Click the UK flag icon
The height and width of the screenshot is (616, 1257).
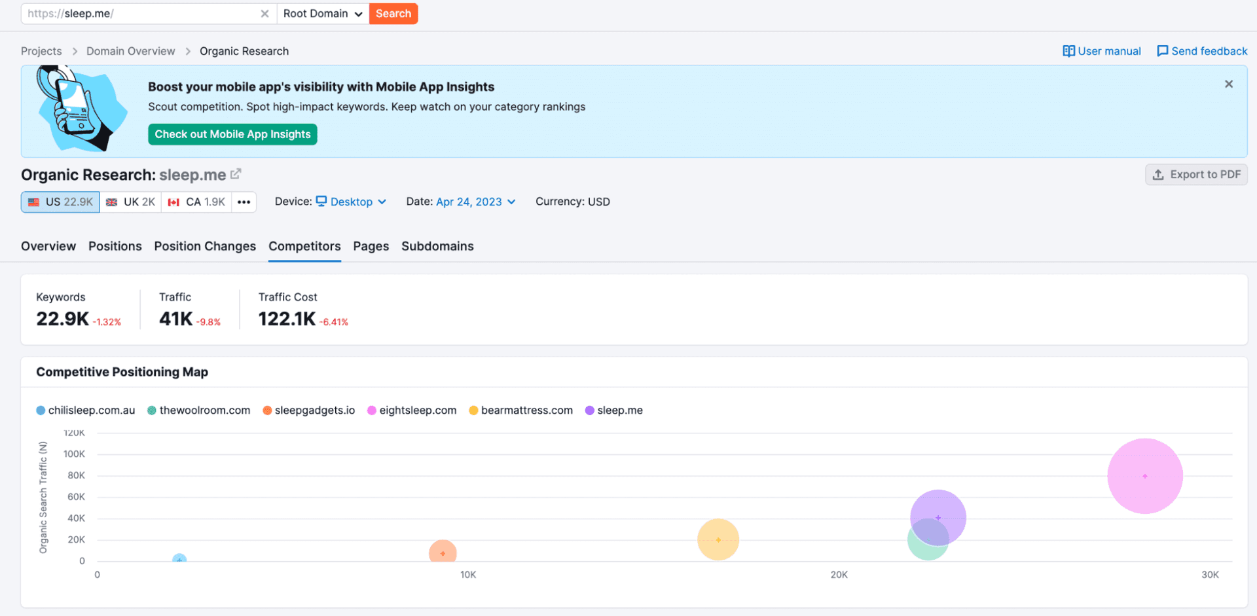click(x=112, y=202)
